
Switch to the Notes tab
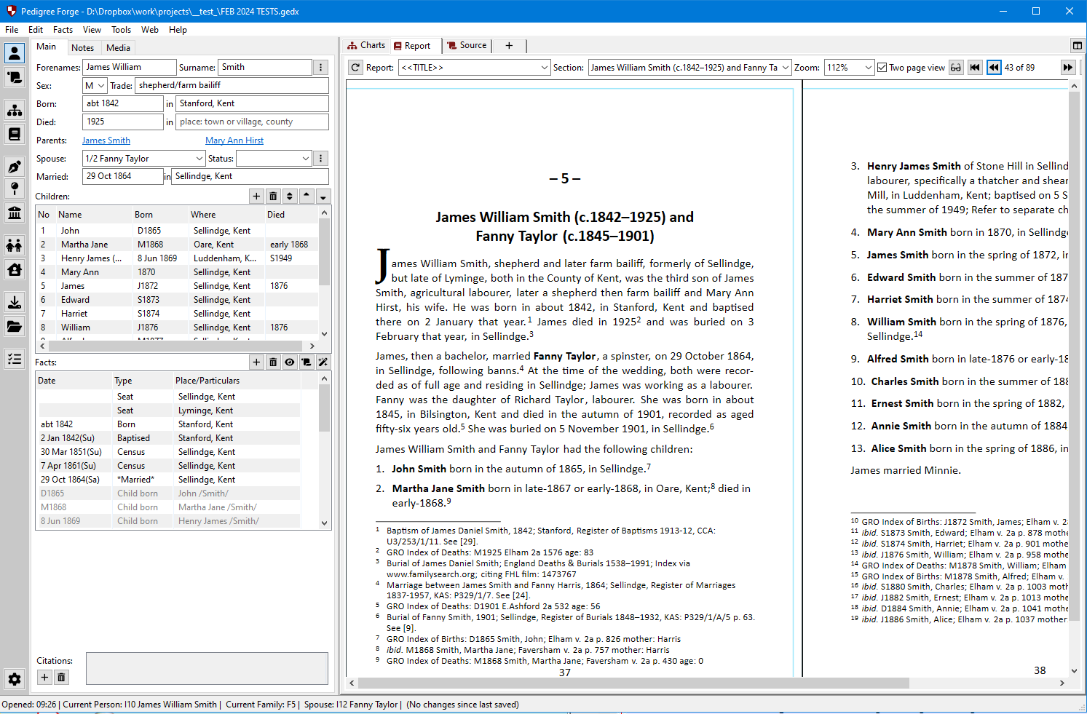pyautogui.click(x=82, y=48)
